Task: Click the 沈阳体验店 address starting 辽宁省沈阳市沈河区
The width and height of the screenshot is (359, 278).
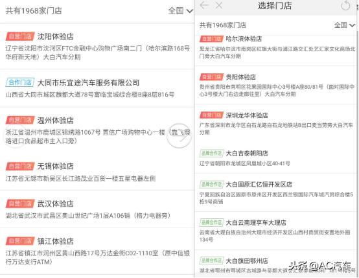Action: 98,52
